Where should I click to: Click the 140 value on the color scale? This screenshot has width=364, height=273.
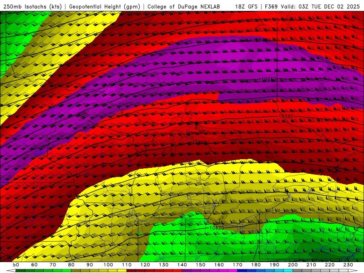click(182, 265)
